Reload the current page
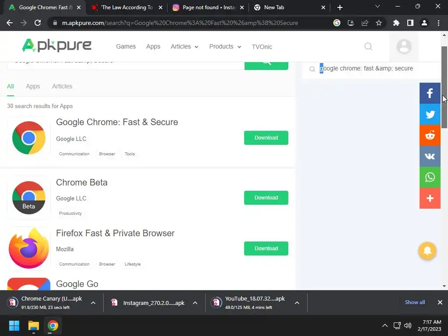Screen dimensions: 448x336 38,23
